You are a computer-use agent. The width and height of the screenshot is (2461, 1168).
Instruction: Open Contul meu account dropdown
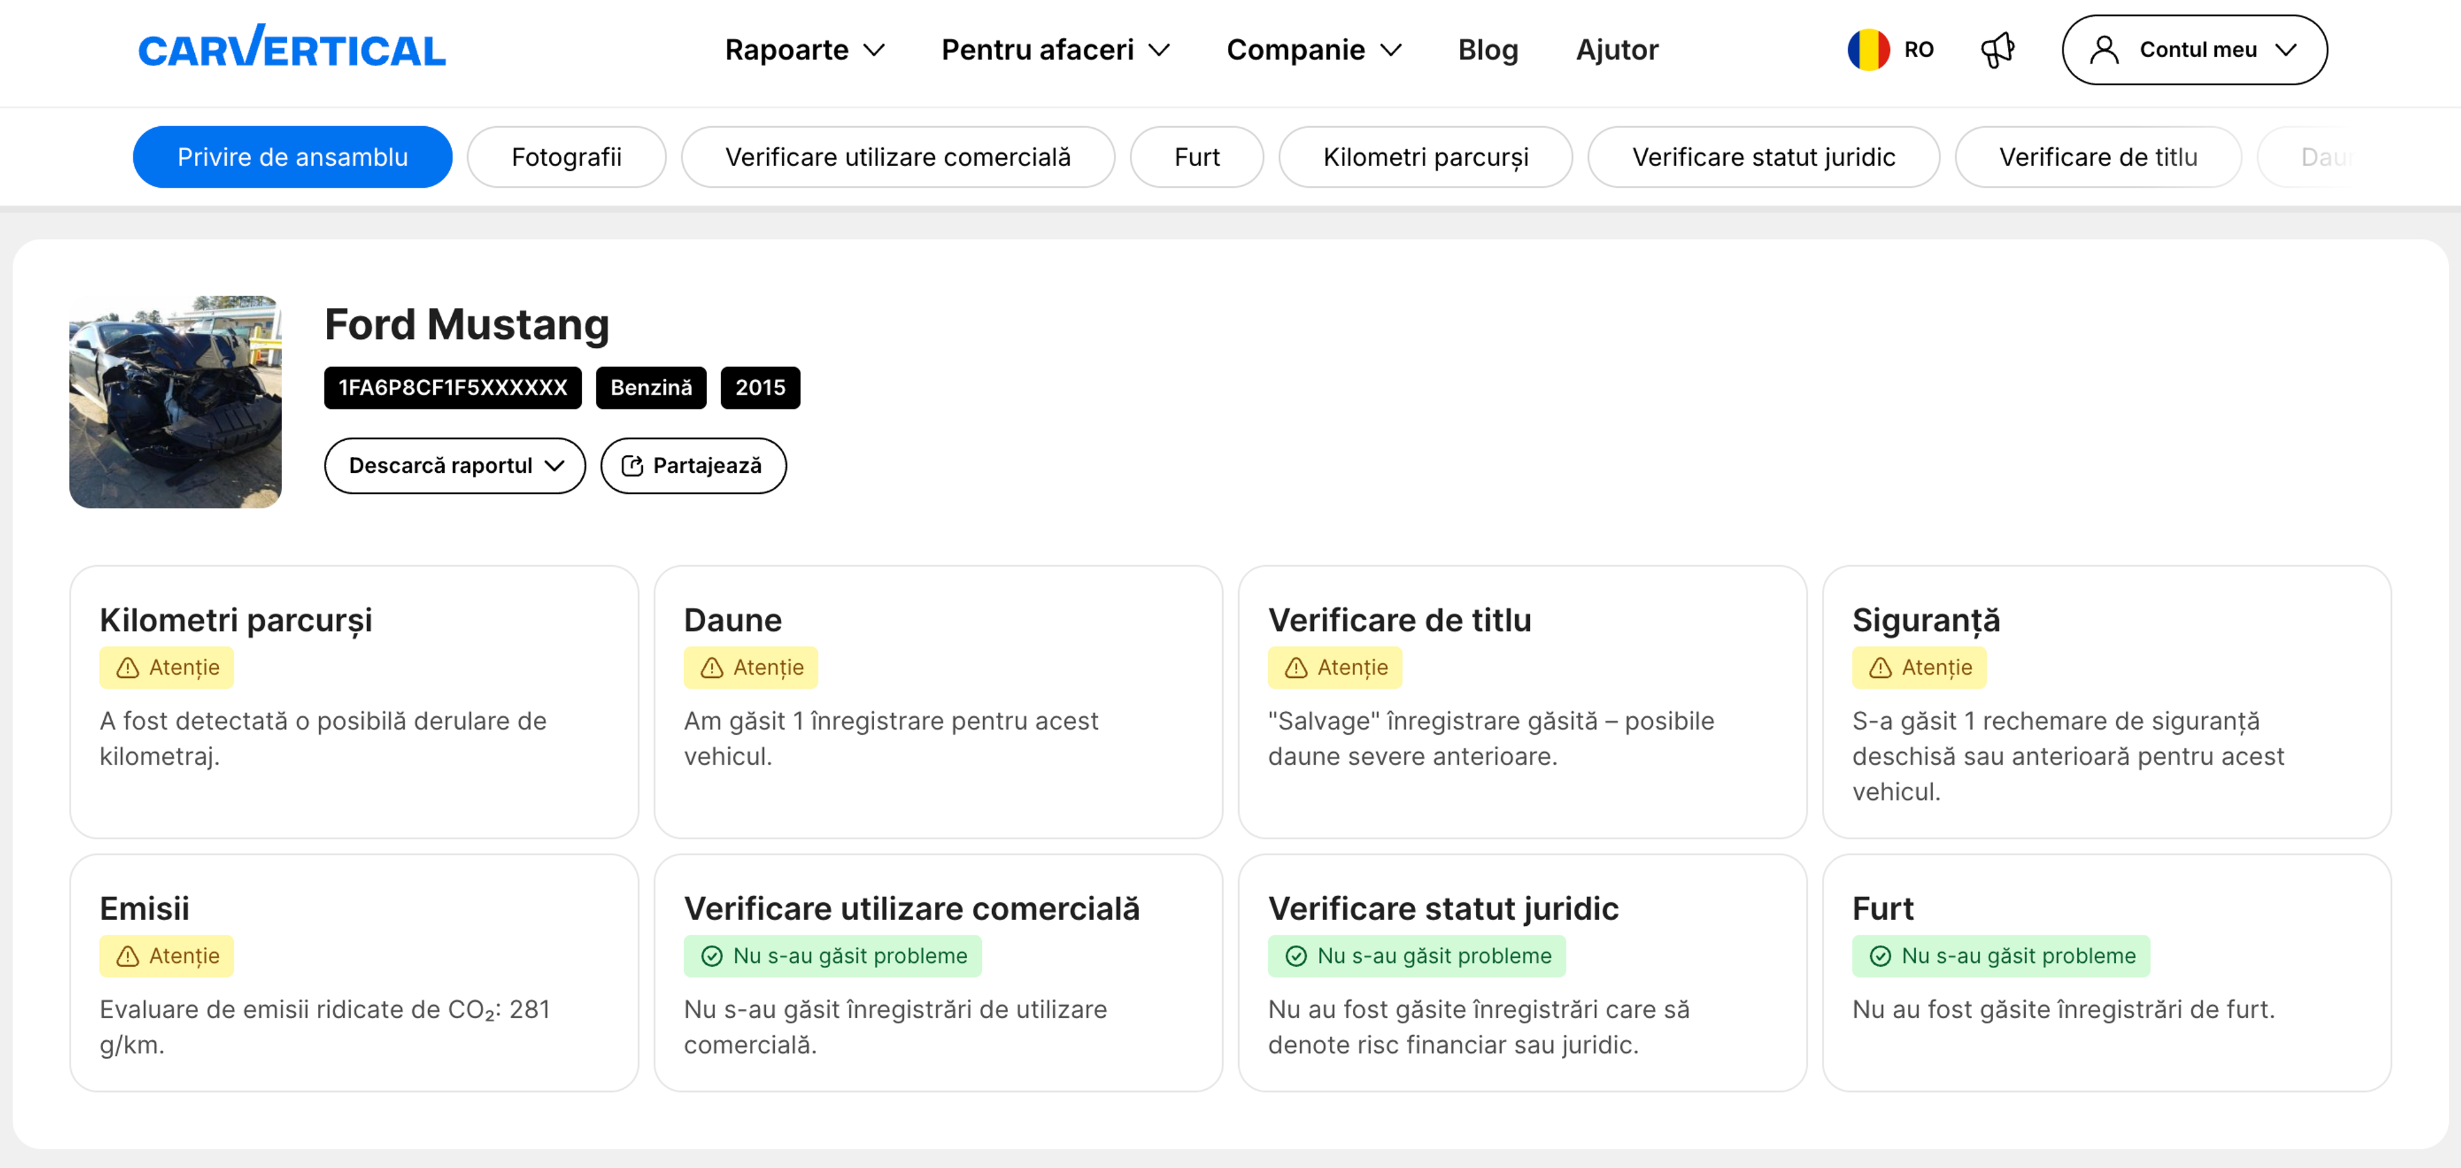pyautogui.click(x=2194, y=50)
